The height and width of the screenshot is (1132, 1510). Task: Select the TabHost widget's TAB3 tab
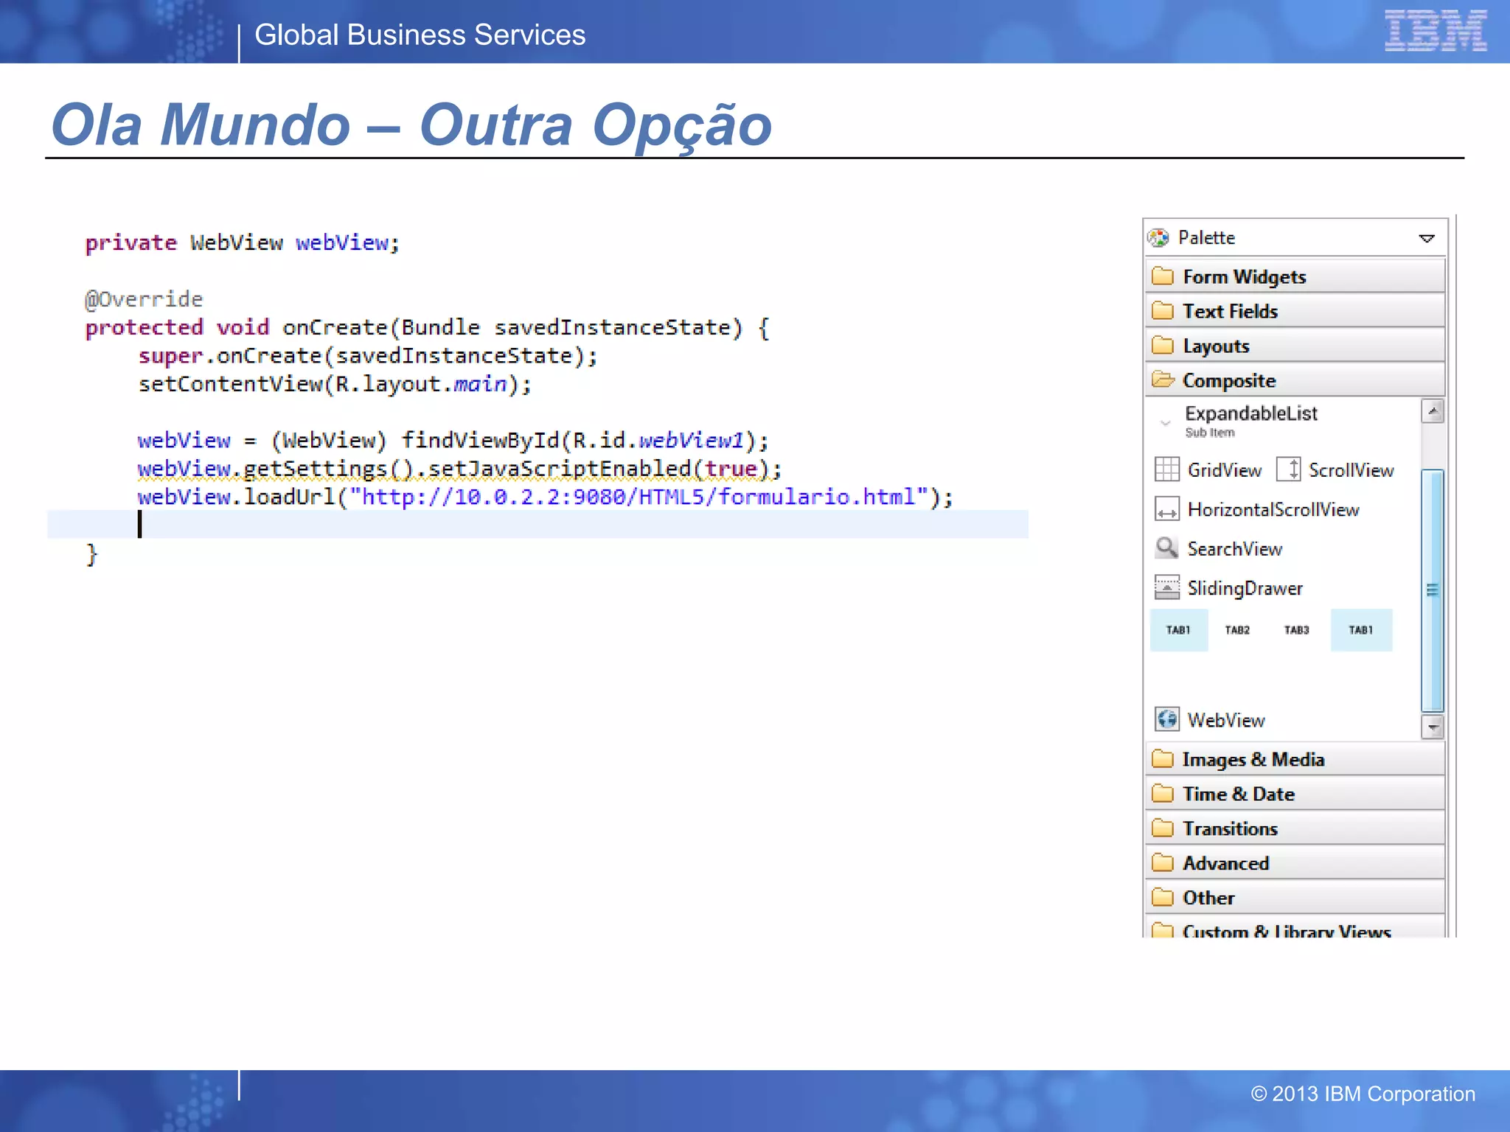point(1296,630)
